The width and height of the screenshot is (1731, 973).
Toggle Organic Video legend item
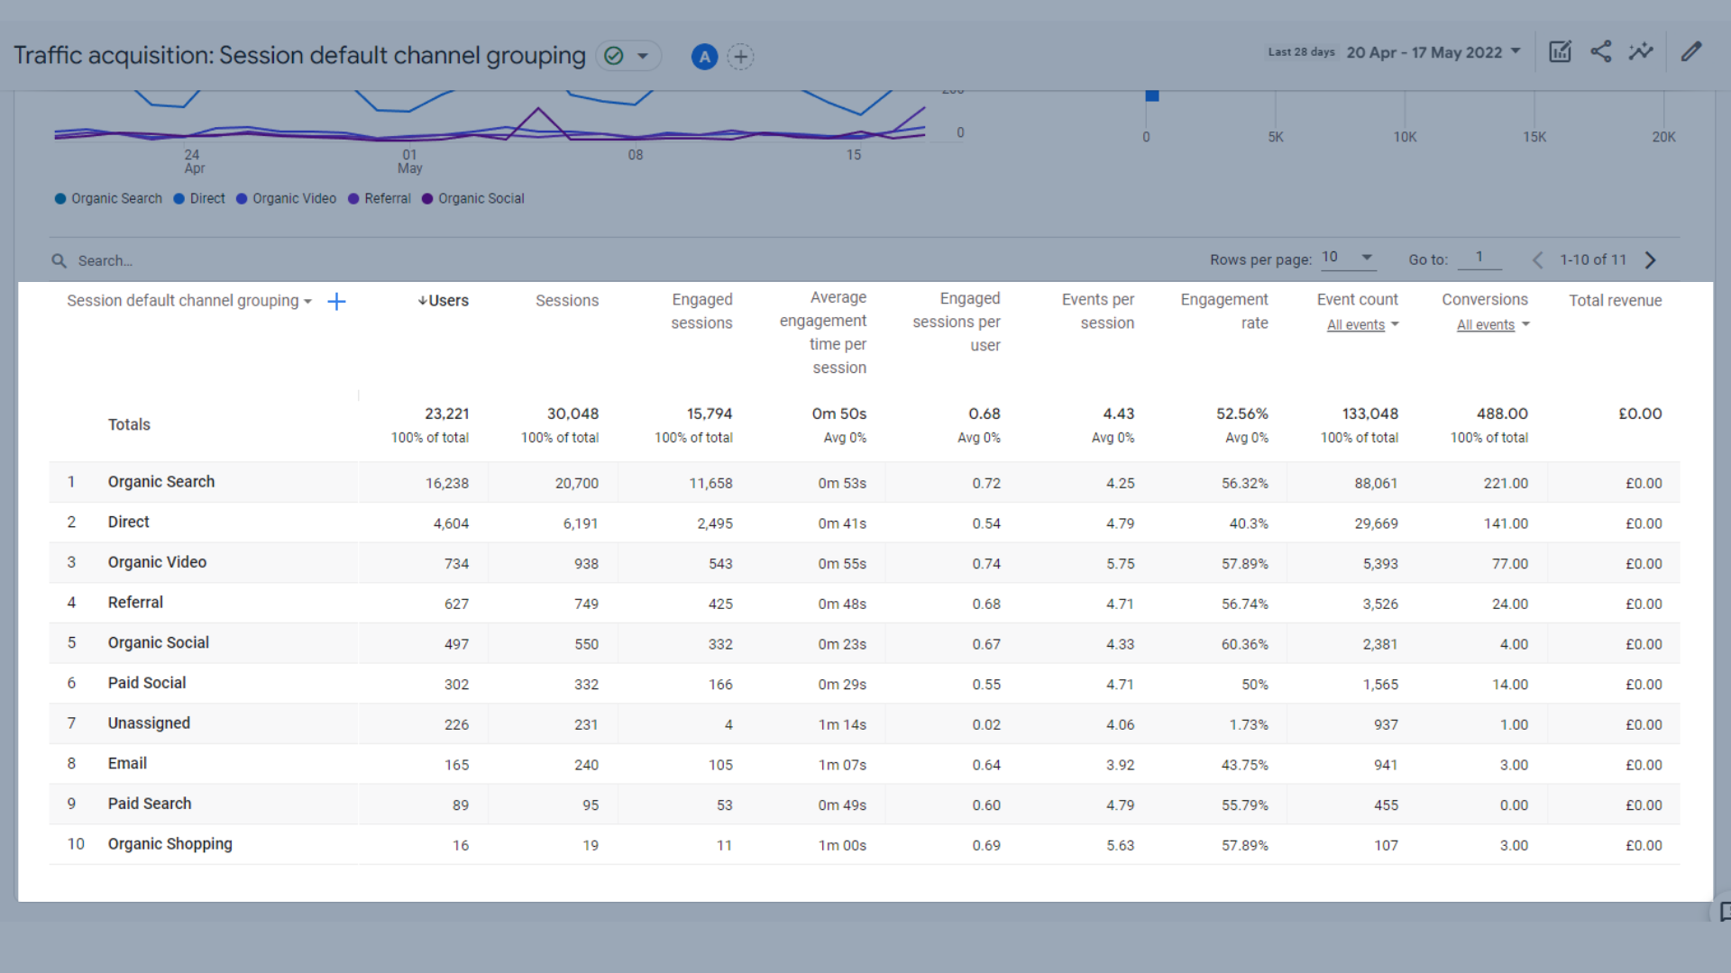point(292,198)
